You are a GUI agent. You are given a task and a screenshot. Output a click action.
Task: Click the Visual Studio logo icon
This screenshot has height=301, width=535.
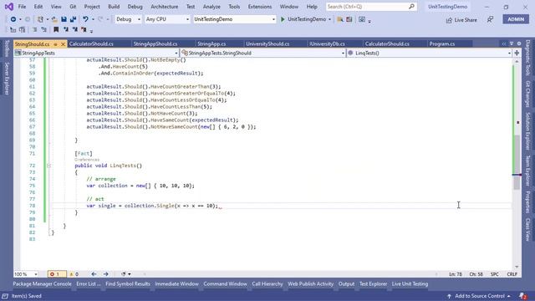click(9, 7)
